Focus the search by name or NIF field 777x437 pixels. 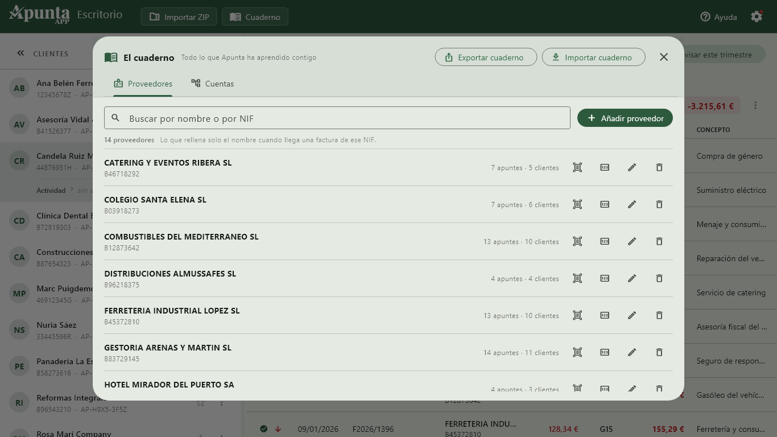337,118
